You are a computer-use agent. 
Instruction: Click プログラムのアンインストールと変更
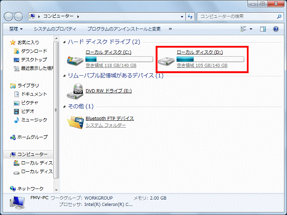tap(124, 29)
